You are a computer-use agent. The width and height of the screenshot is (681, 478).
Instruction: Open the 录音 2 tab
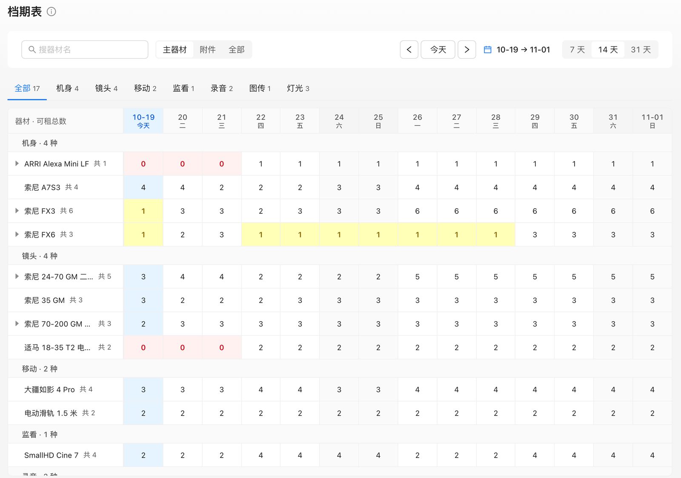pos(222,88)
